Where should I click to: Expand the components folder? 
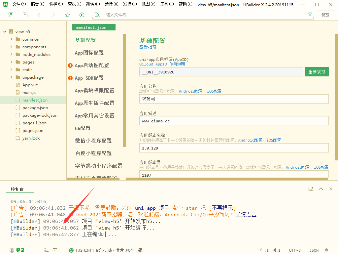(12, 47)
